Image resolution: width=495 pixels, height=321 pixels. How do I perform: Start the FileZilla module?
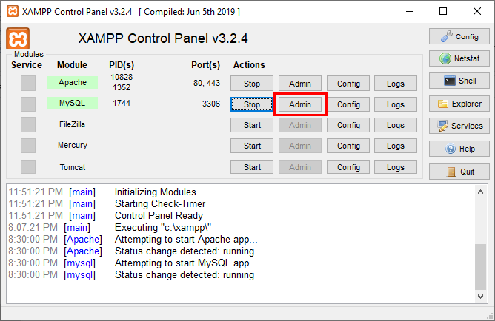(x=252, y=125)
